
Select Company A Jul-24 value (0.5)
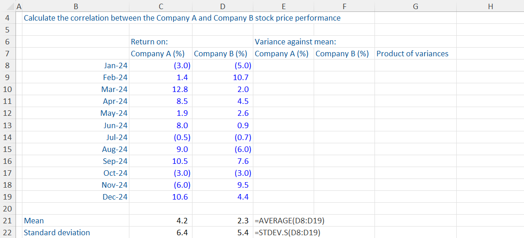point(161,137)
